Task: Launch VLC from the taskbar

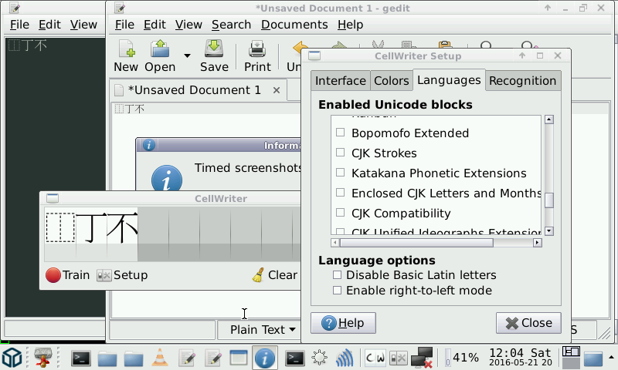Action: tap(160, 358)
